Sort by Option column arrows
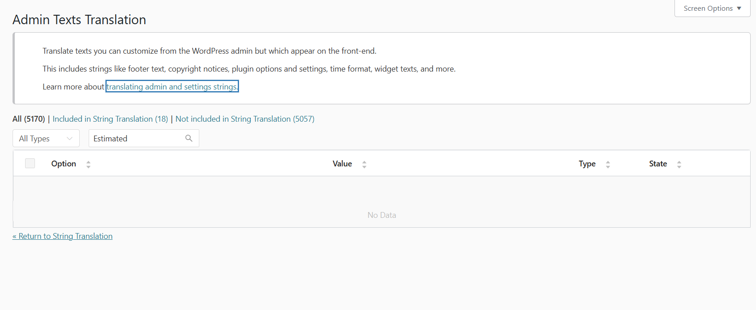756x310 pixels. pyautogui.click(x=88, y=164)
